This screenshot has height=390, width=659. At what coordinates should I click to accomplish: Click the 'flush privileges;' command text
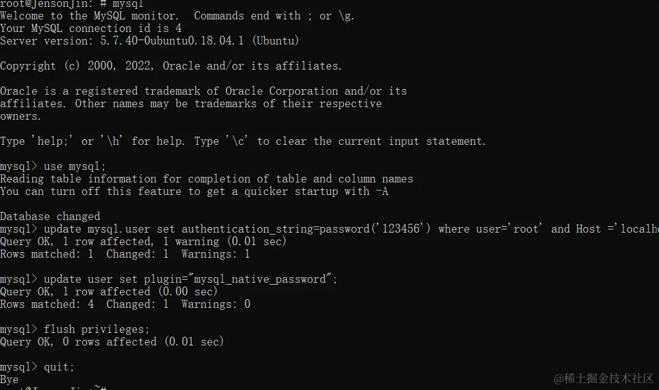96,329
